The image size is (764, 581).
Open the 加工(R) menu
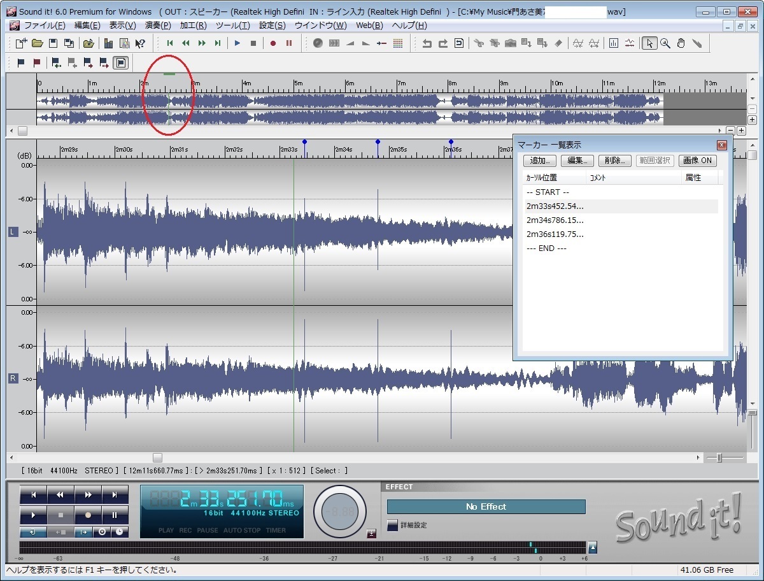click(193, 25)
